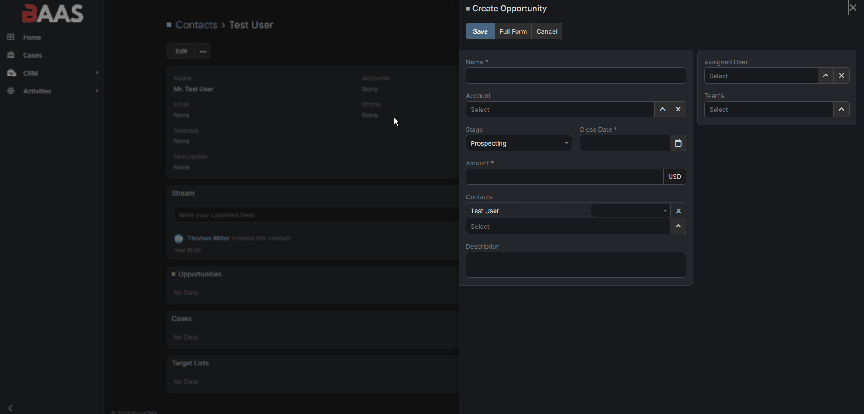The image size is (864, 414).
Task: Remove Test User from the Contacts field
Action: point(679,210)
